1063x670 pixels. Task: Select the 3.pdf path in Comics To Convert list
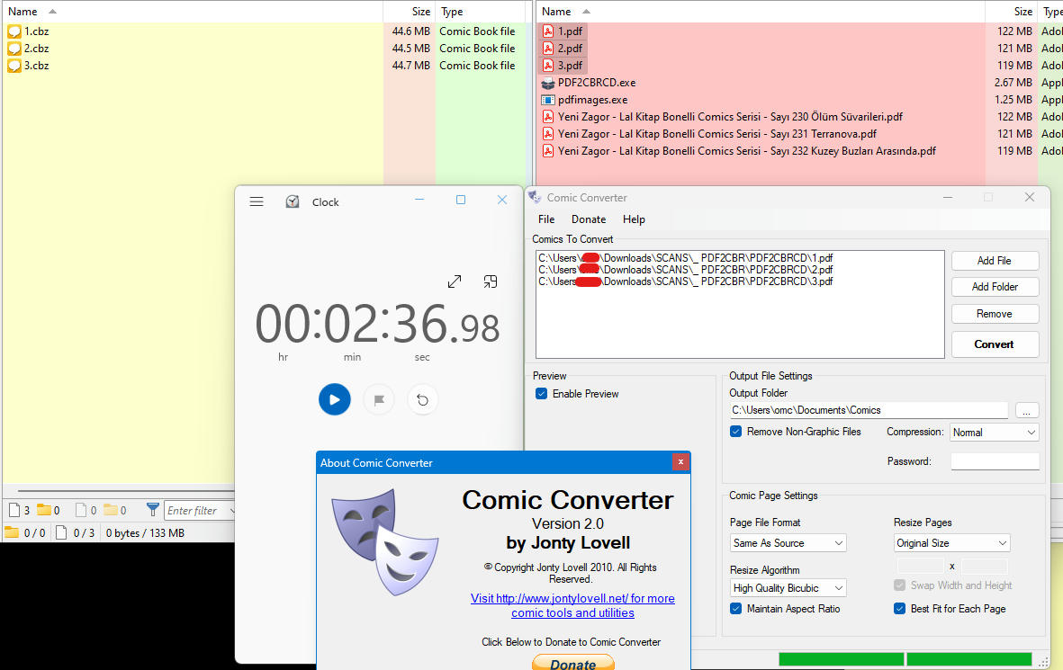685,281
